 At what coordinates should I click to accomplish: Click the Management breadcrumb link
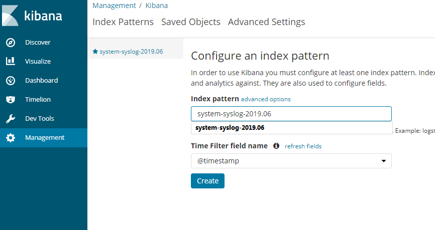(x=115, y=6)
